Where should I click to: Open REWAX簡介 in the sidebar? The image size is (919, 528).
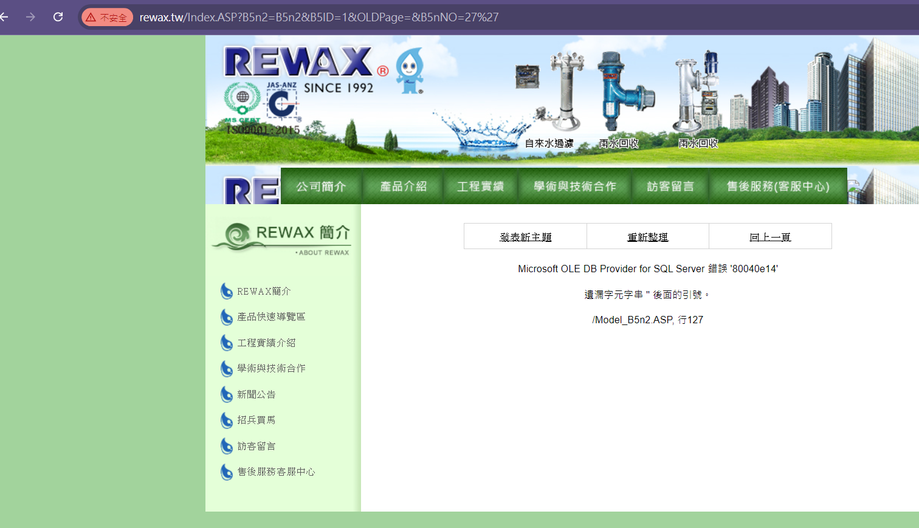point(264,292)
